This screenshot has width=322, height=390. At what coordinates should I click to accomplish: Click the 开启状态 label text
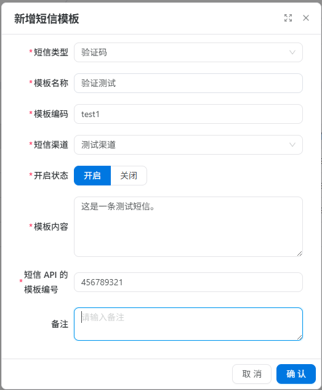pyautogui.click(x=50, y=176)
